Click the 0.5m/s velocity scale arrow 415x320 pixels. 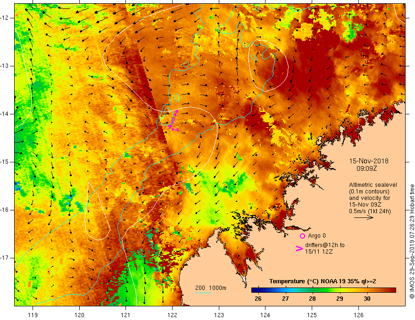[x=364, y=217]
